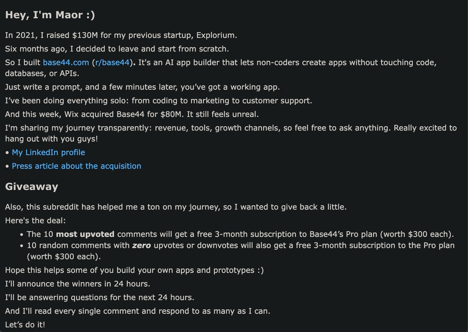
Task: Click the sentence "Six months ago, I decided to leave"
Action: pyautogui.click(x=117, y=49)
